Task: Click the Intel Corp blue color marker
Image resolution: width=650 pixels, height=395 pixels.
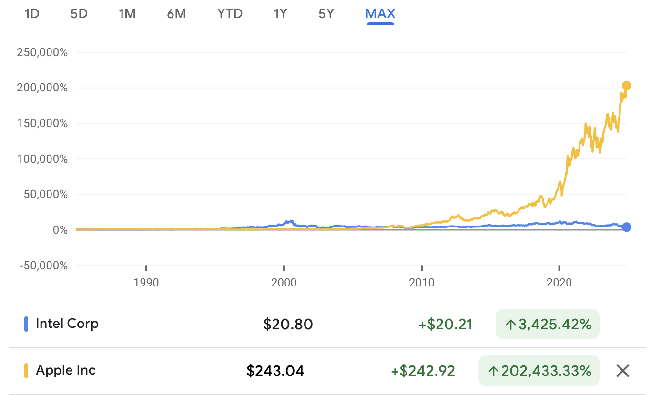Action: (27, 324)
